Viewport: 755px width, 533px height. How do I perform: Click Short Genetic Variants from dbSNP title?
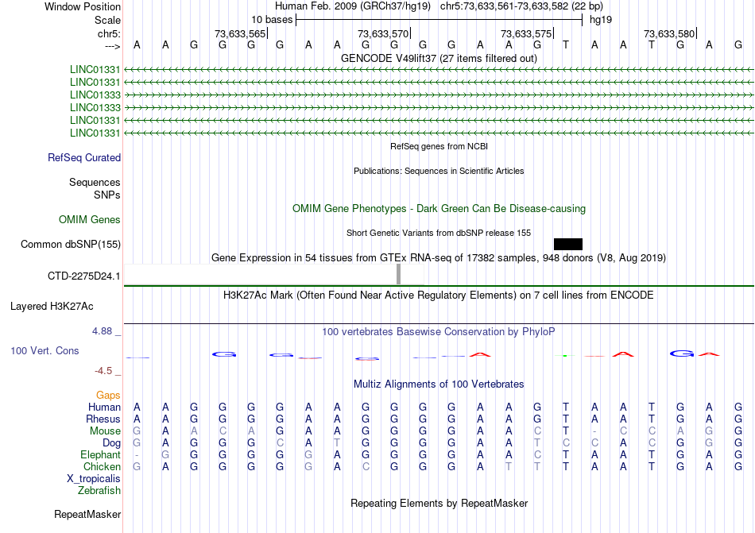439,233
